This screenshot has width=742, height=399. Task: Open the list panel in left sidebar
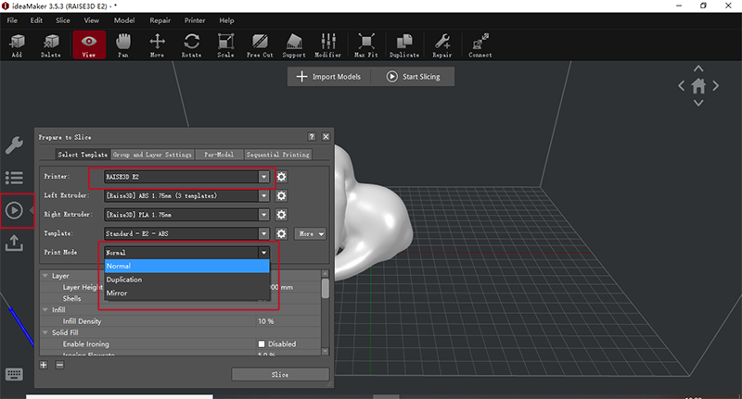14,178
